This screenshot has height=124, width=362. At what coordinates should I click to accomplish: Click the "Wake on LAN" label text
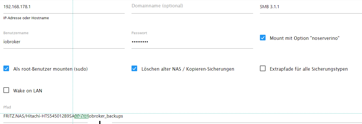(28, 91)
